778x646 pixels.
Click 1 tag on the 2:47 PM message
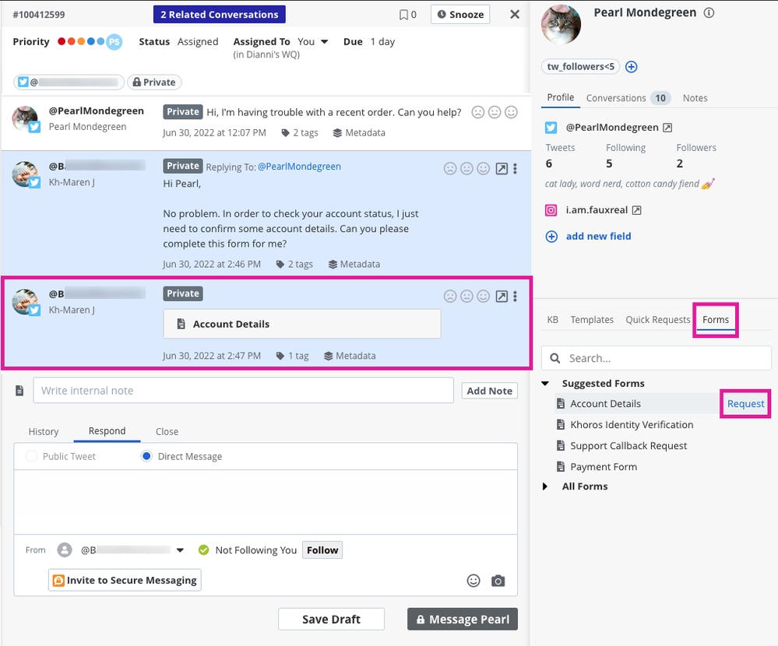coord(292,356)
